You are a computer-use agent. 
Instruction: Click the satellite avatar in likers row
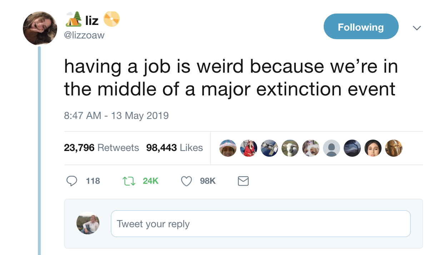click(269, 148)
